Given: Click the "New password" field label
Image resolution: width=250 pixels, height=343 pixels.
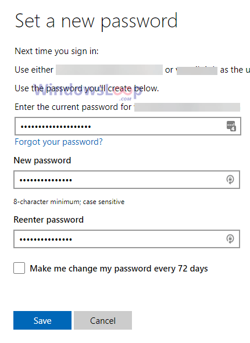Looking at the screenshot, I should (x=42, y=160).
